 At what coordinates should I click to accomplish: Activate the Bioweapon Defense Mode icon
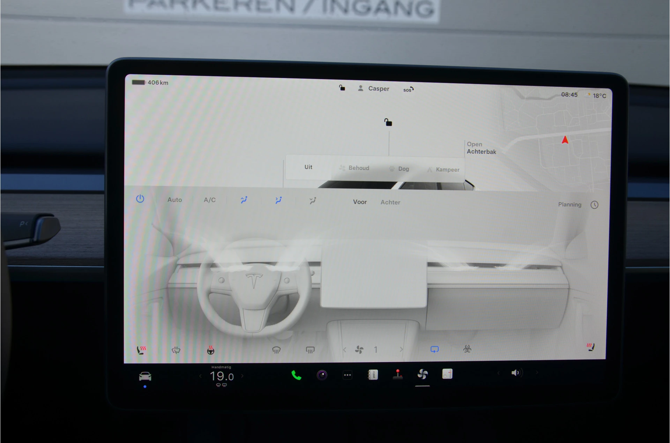click(x=467, y=349)
